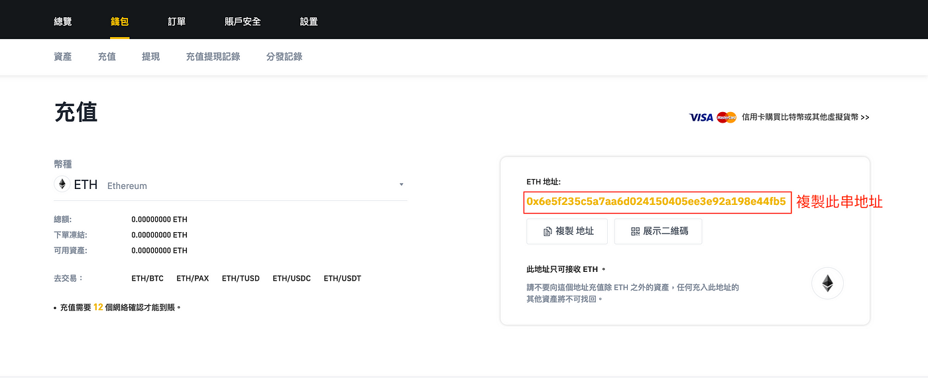Viewport: 928px width, 378px height.
Task: Open the 充值提現記錄 history tab
Action: (x=213, y=57)
